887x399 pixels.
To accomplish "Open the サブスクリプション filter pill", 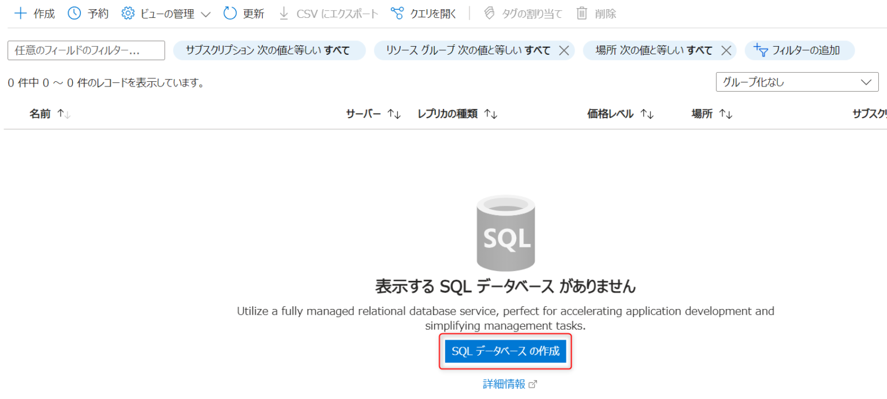I will tap(269, 51).
